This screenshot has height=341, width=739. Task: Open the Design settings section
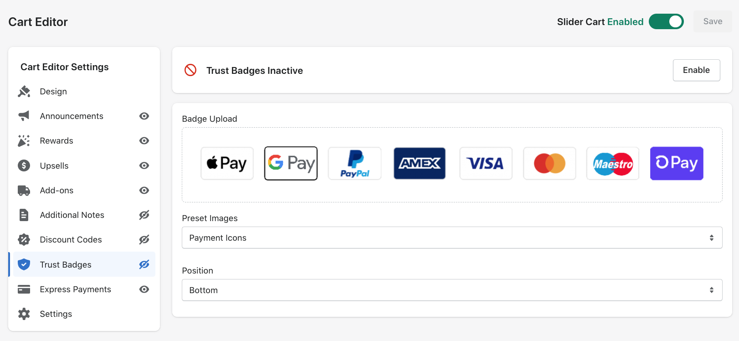pyautogui.click(x=53, y=92)
